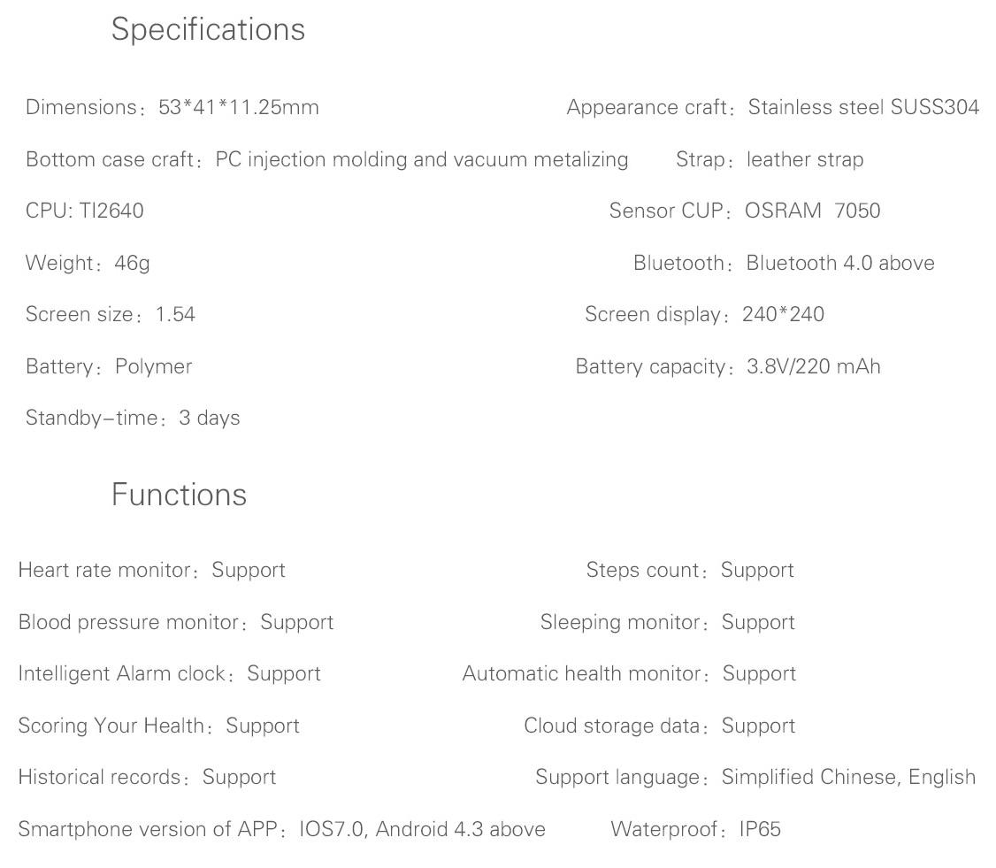996x868 pixels.
Task: Click the Functions heading
Action: pyautogui.click(x=180, y=495)
